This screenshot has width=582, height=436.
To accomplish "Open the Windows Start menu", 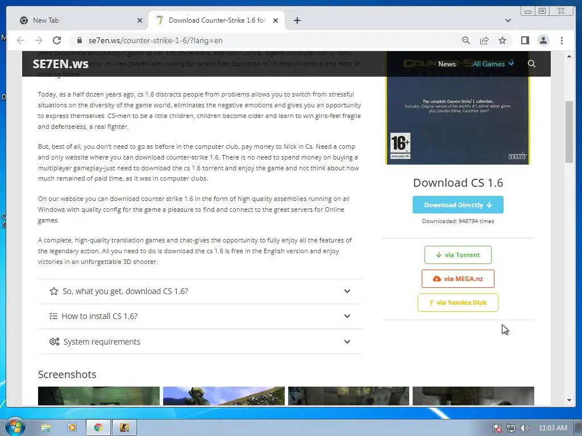I will tap(15, 427).
